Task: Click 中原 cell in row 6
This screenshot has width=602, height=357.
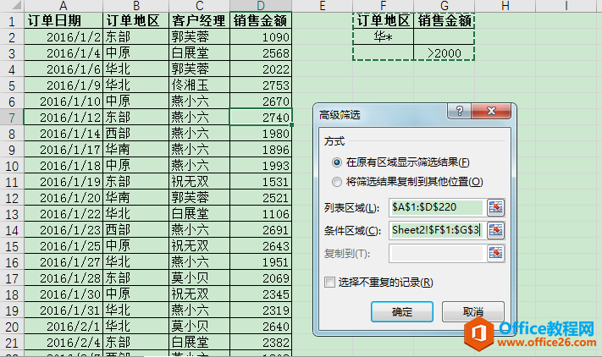Action: click(136, 102)
